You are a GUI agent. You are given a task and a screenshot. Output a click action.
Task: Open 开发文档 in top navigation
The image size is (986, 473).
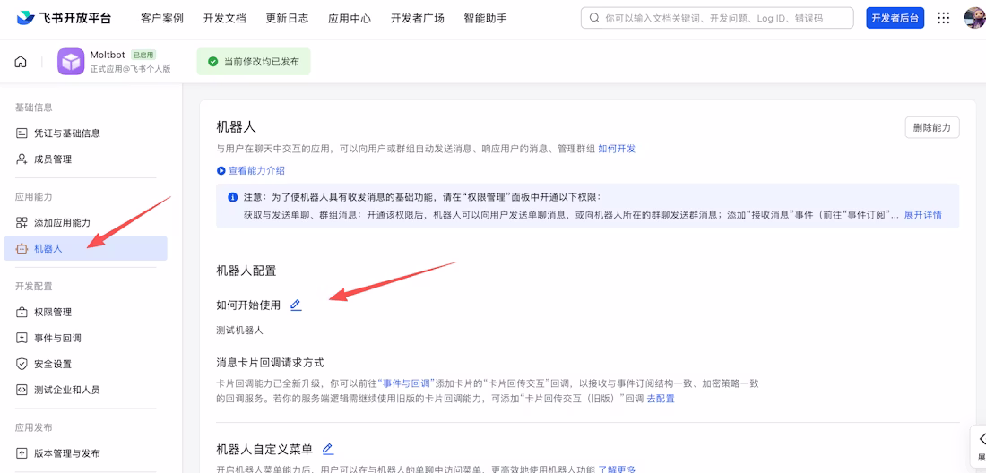[224, 18]
